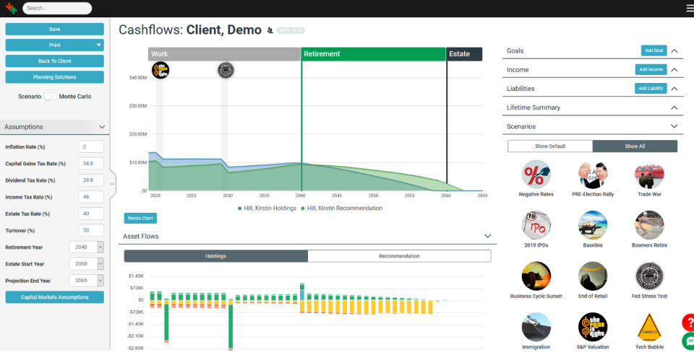Open Capital Markets Assumptions
The image size is (694, 352).
pos(55,297)
